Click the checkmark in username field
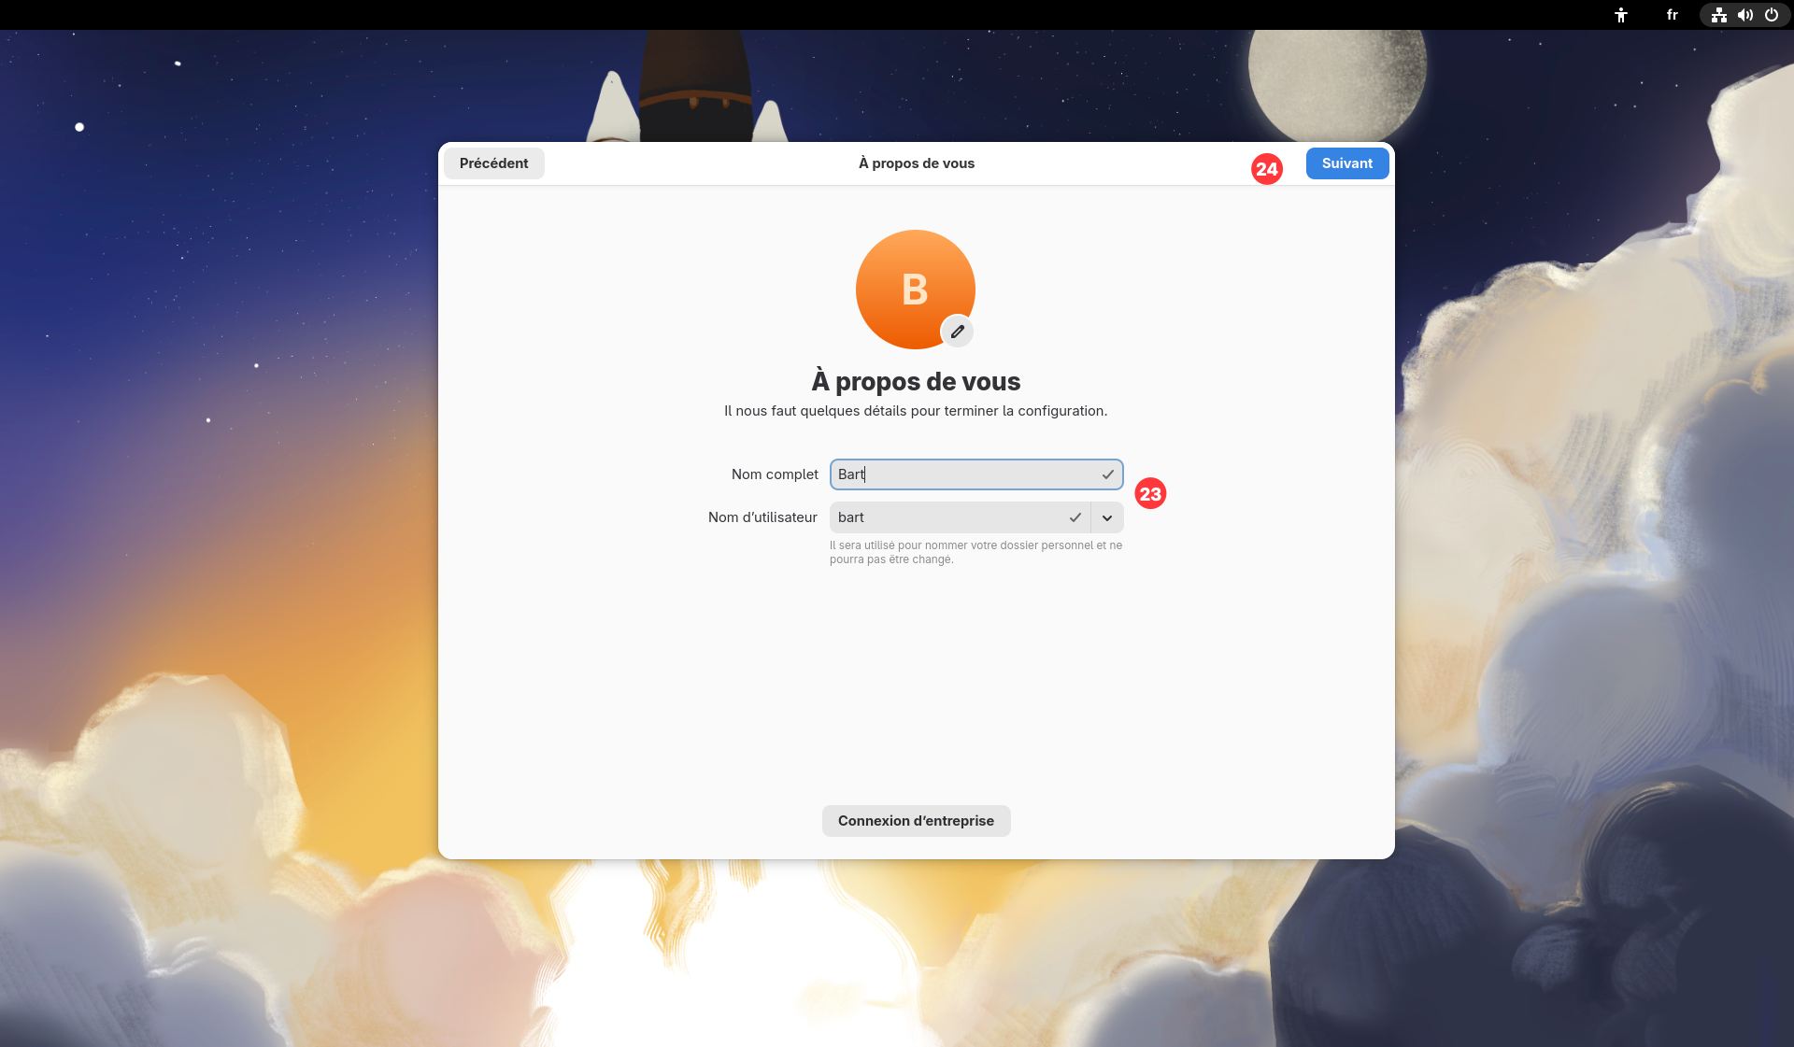Viewport: 1794px width, 1047px height. (1075, 517)
